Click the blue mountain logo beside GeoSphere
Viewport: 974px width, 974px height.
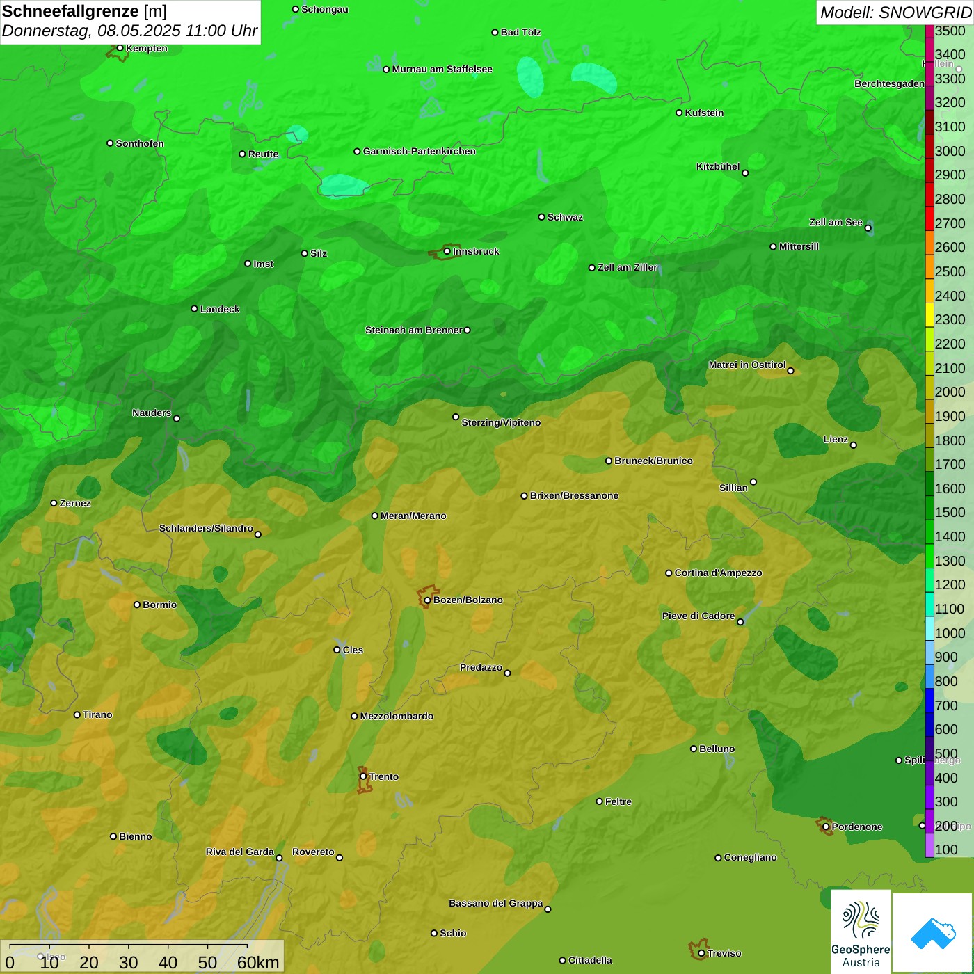click(x=933, y=933)
